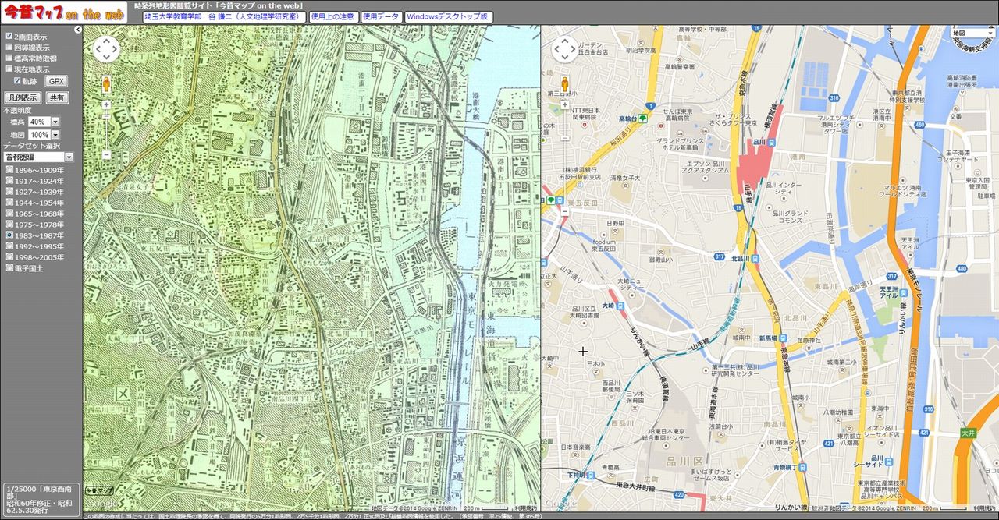999x520 pixels.
Task: Uncheck the 2画面表示 checkbox
Action: pos(9,36)
